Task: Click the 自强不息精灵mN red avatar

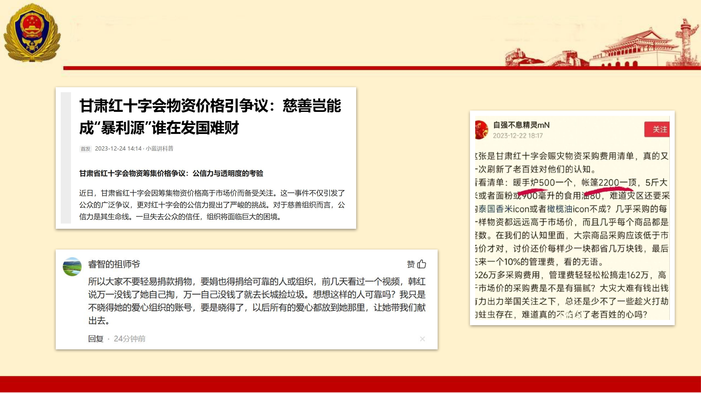Action: click(x=481, y=130)
